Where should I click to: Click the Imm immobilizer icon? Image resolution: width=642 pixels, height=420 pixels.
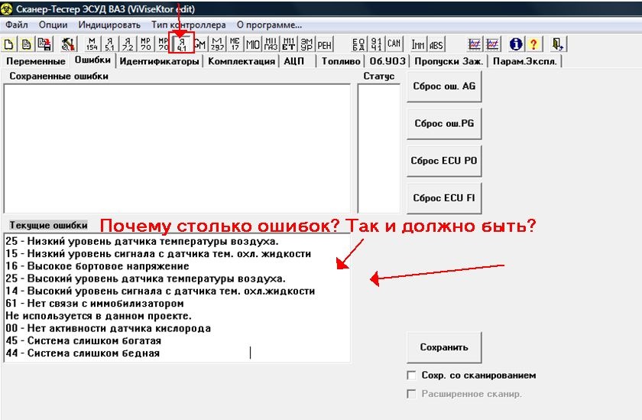coord(417,44)
